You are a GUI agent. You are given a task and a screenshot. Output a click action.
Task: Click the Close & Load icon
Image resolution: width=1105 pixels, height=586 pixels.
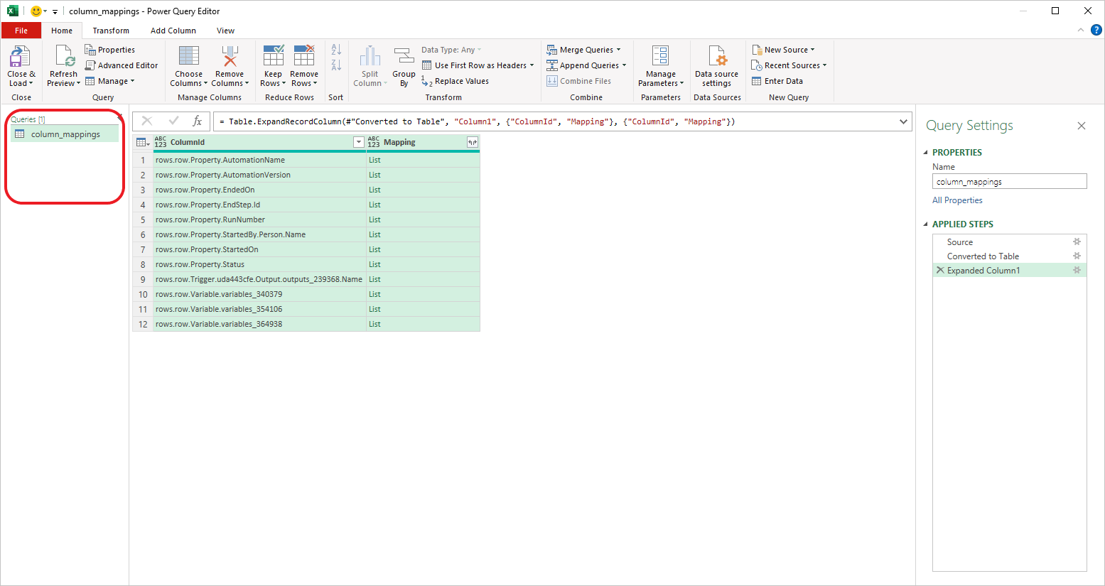pyautogui.click(x=19, y=57)
